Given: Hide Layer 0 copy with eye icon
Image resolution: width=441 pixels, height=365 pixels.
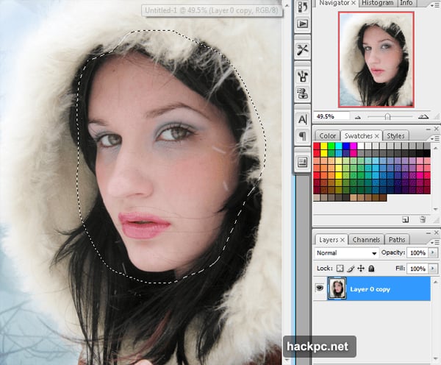Looking at the screenshot, I should coord(320,288).
